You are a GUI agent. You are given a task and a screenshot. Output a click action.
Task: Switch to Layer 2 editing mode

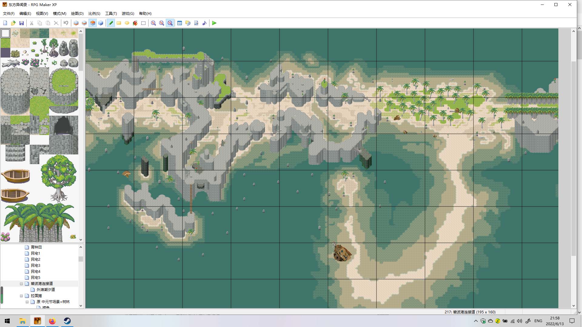[x=84, y=23]
